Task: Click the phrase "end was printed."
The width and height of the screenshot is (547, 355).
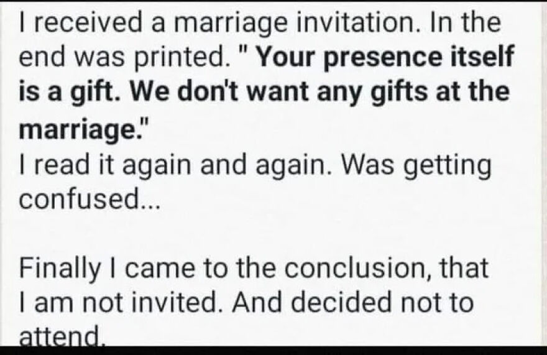Action: (x=131, y=57)
